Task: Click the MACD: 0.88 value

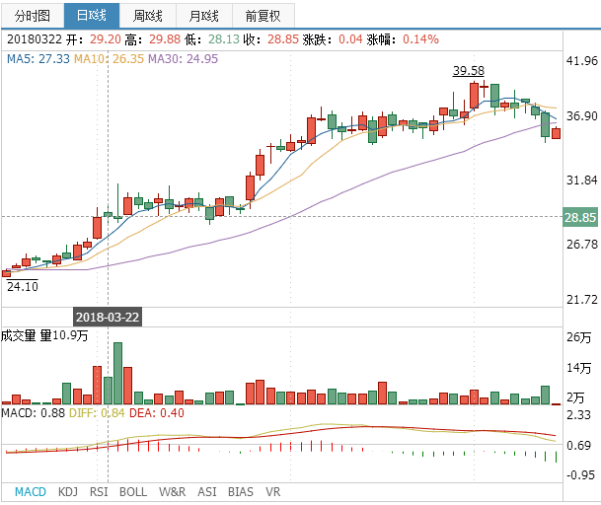Action: [33, 412]
